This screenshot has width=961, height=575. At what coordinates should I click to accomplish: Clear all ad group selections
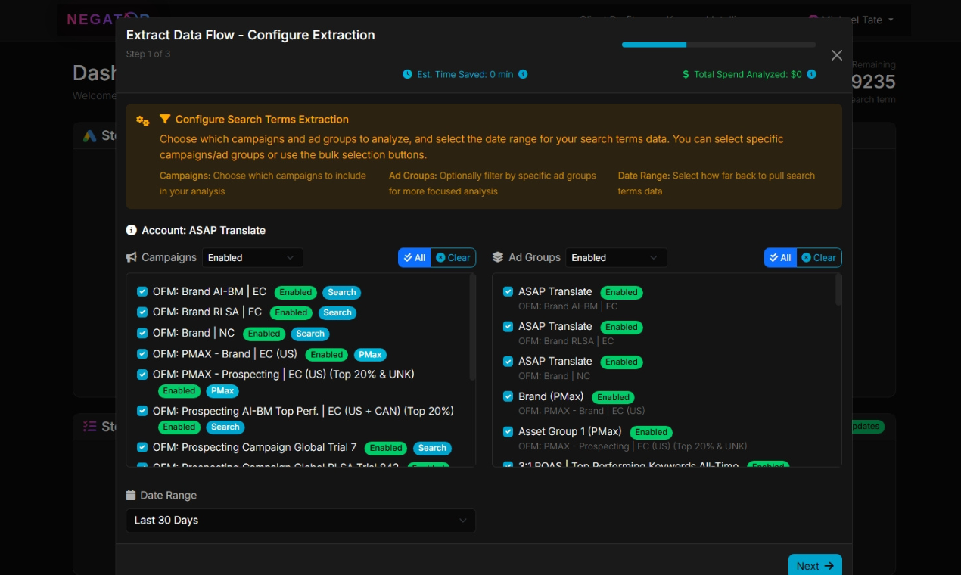pos(819,258)
